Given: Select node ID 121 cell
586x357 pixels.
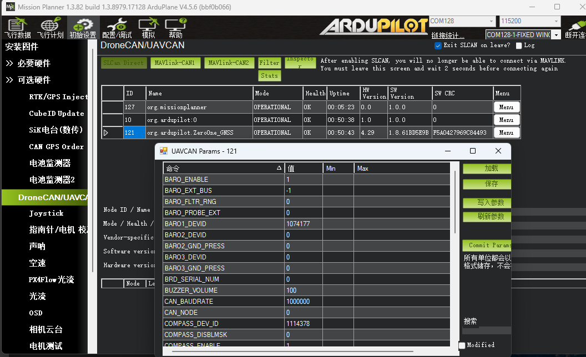Looking at the screenshot, I should (x=134, y=132).
